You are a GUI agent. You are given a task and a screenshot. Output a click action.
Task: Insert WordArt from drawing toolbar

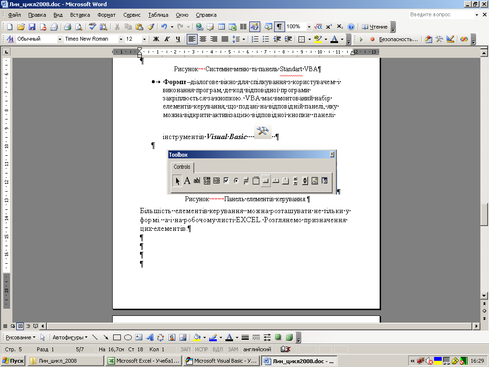point(149,337)
